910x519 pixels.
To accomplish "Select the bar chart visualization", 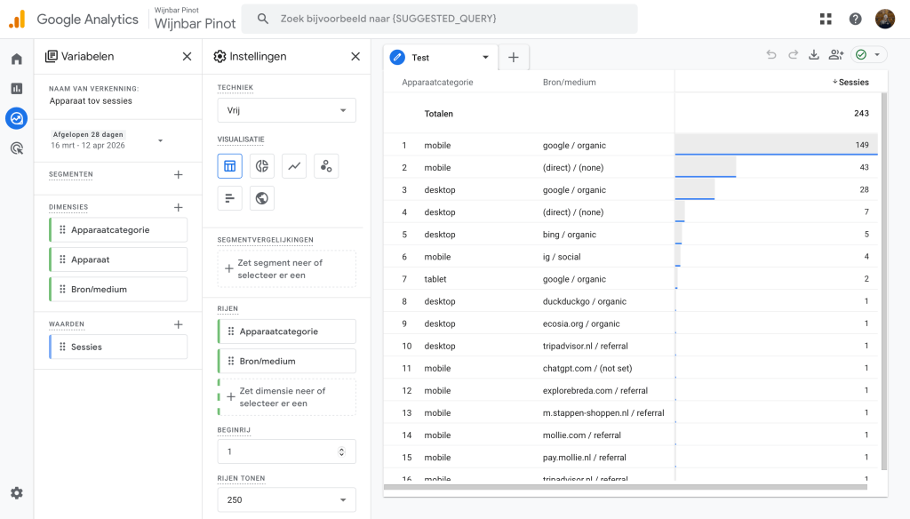I will (x=230, y=198).
